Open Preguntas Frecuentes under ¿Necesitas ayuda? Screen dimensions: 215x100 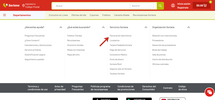pyautogui.click(x=35, y=36)
